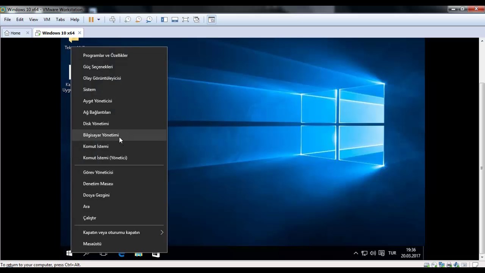Open the Action Center notification icon
Viewport: 485px width, 273px height.
pos(382,253)
